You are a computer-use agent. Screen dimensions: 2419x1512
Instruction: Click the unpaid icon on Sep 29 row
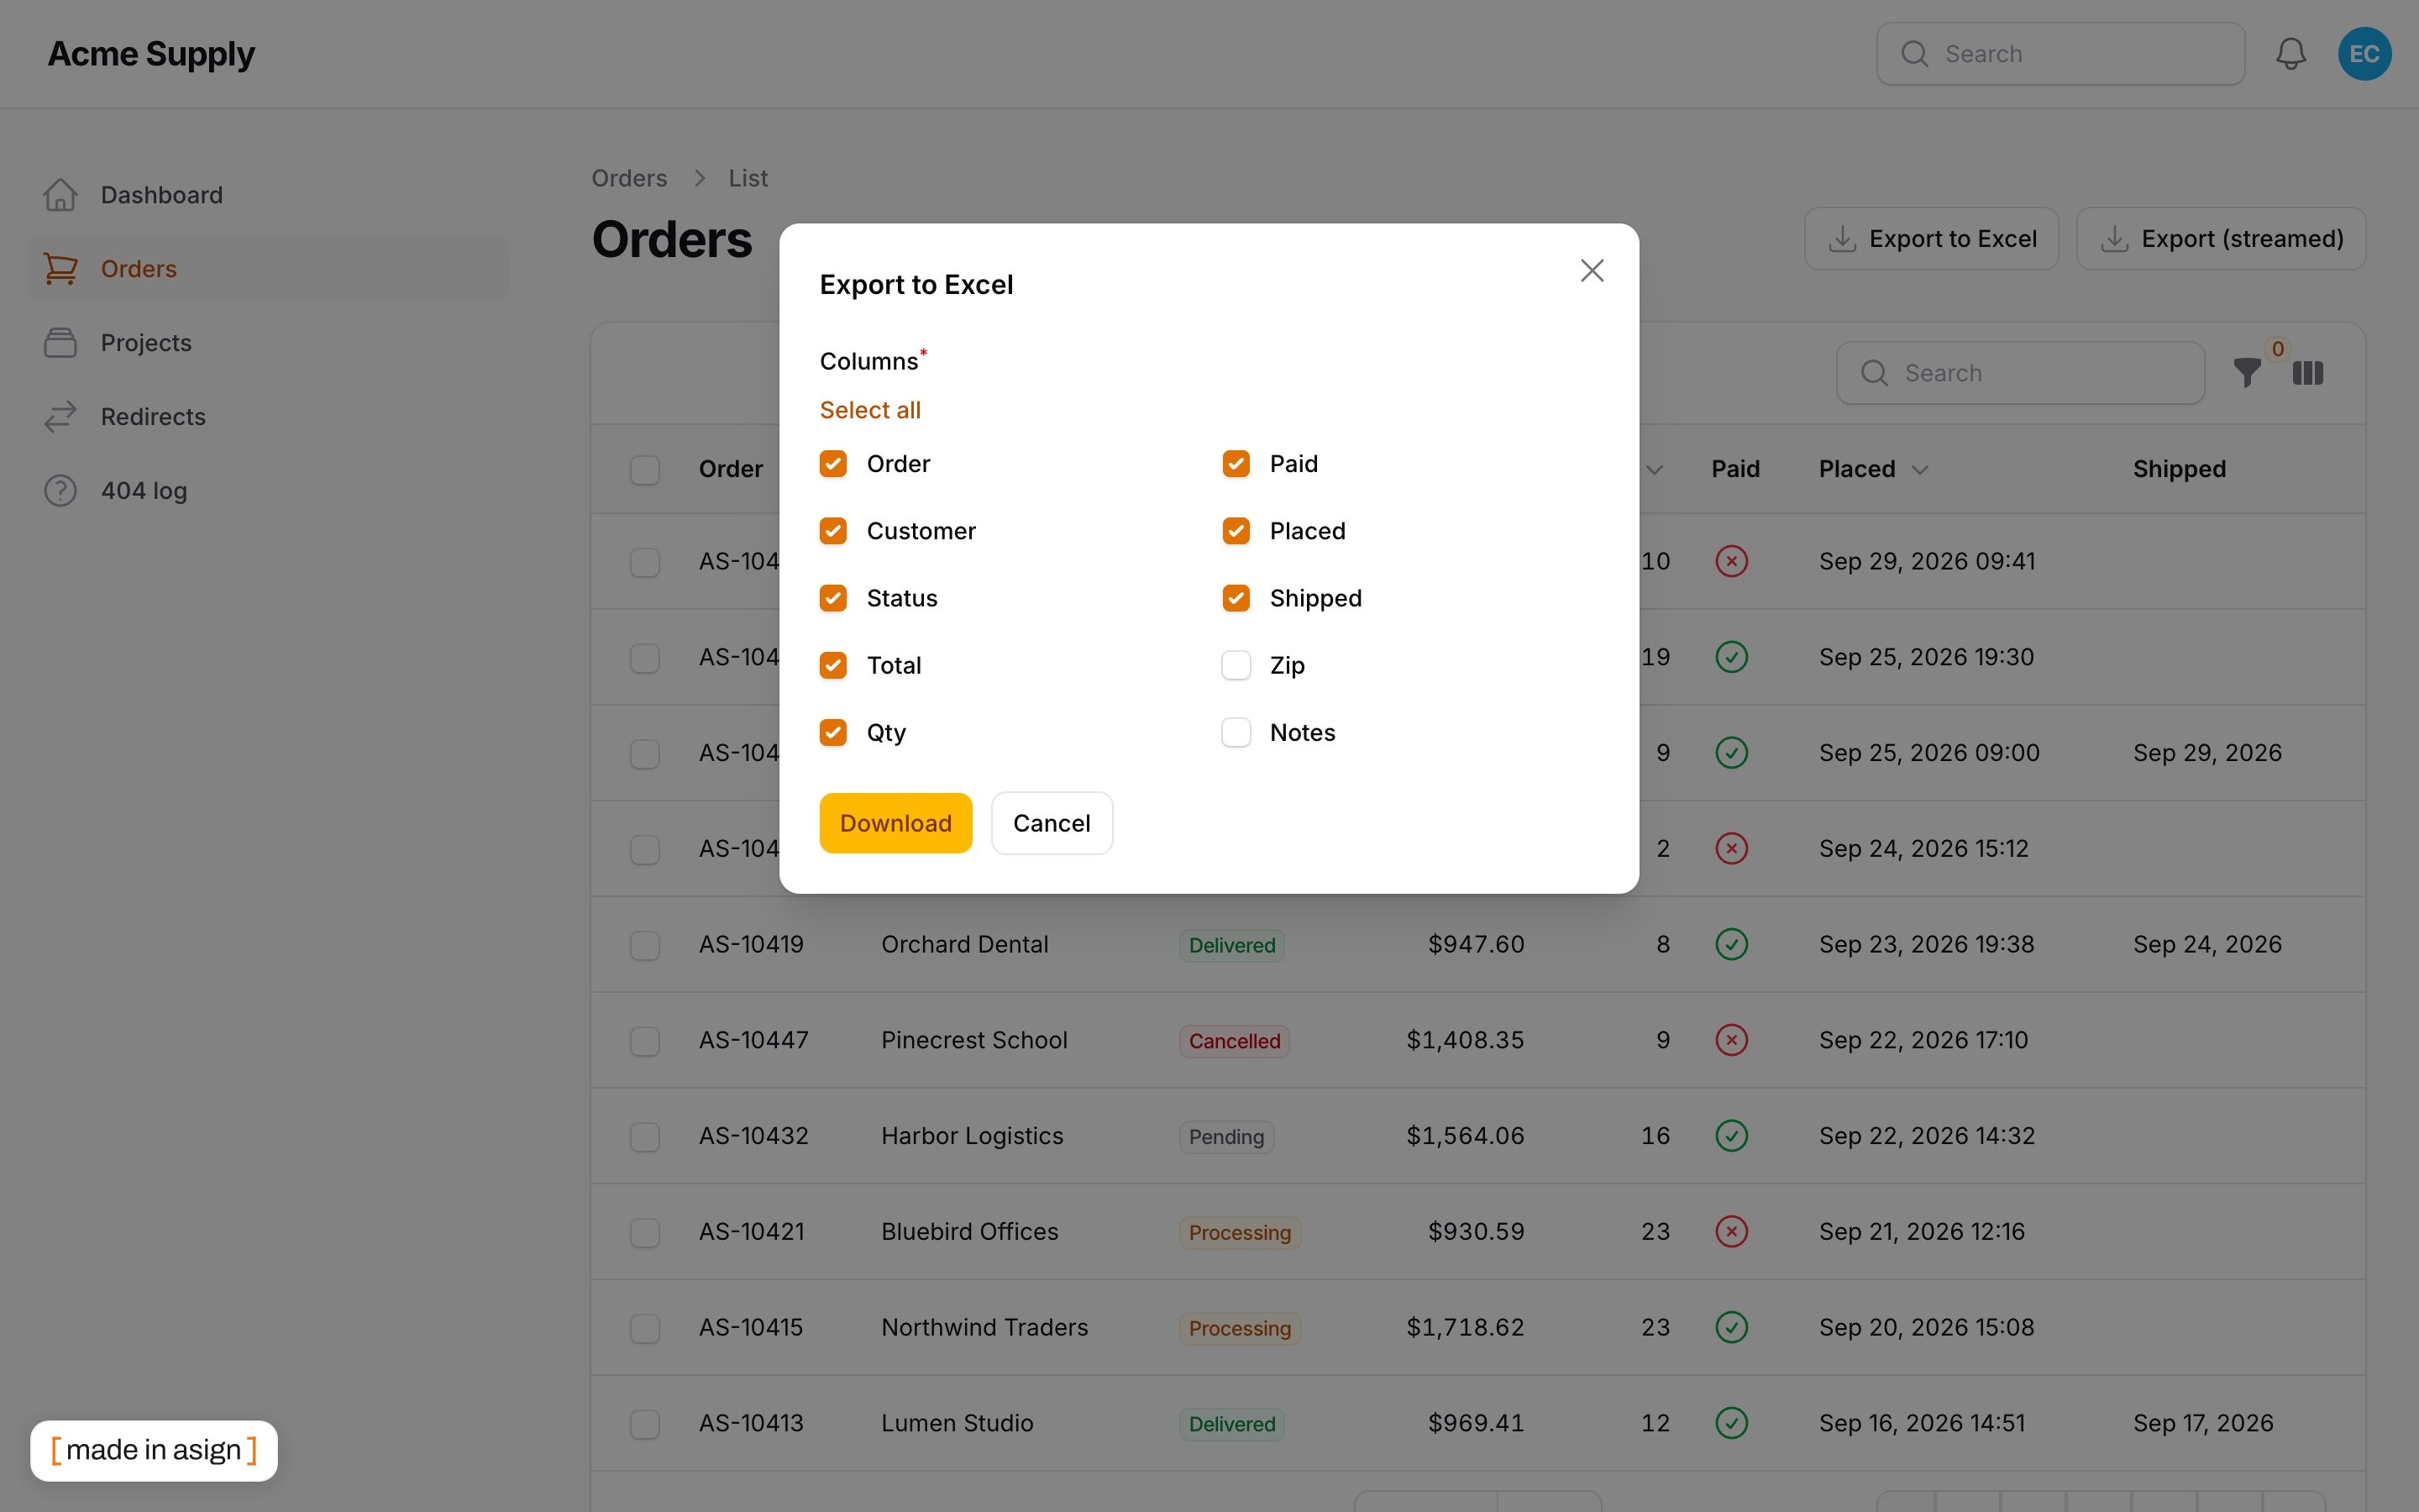[x=1731, y=561]
